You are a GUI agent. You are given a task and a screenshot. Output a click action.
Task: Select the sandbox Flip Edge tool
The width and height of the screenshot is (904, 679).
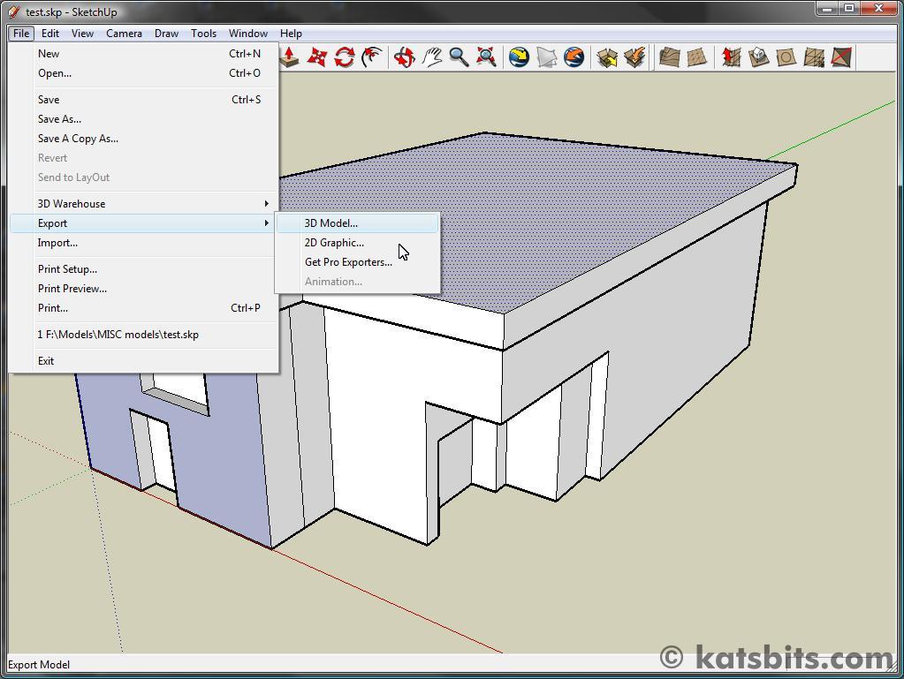(x=842, y=57)
